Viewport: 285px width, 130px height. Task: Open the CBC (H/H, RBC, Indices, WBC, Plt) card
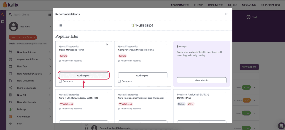[83, 106]
